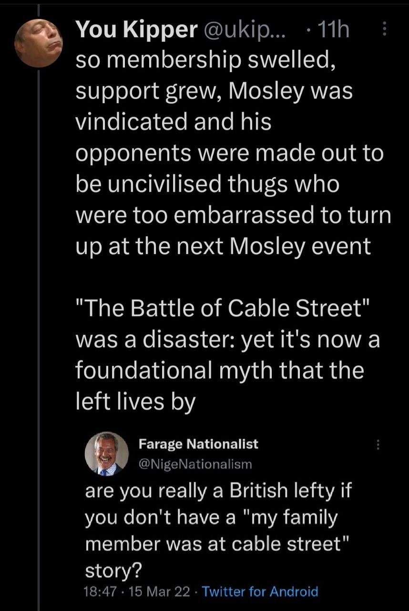Click the Farage Nationalist display name

pos(198,444)
